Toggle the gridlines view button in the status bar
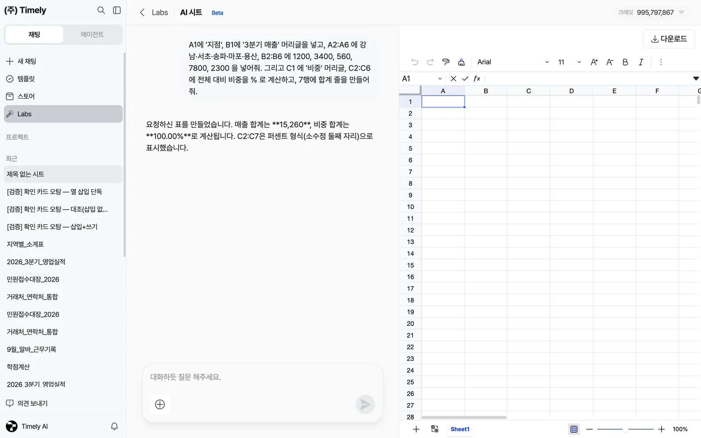Viewport: 701px width, 438px height. pos(574,429)
